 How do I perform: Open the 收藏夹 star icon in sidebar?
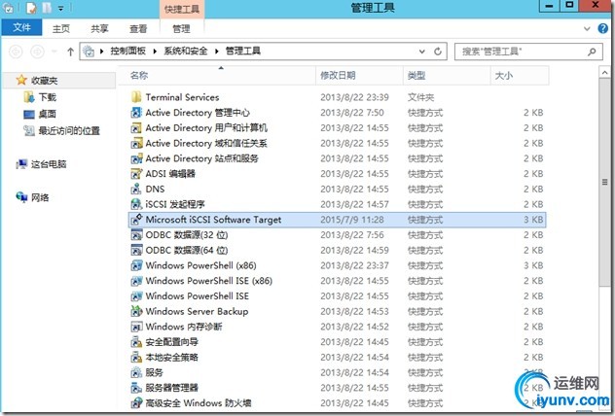click(21, 80)
